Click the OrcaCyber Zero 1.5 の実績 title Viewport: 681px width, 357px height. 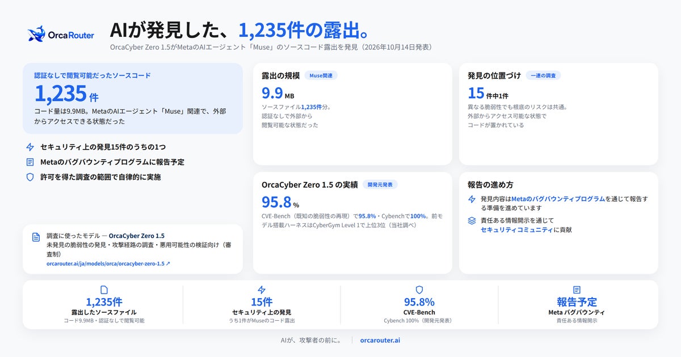[310, 185]
